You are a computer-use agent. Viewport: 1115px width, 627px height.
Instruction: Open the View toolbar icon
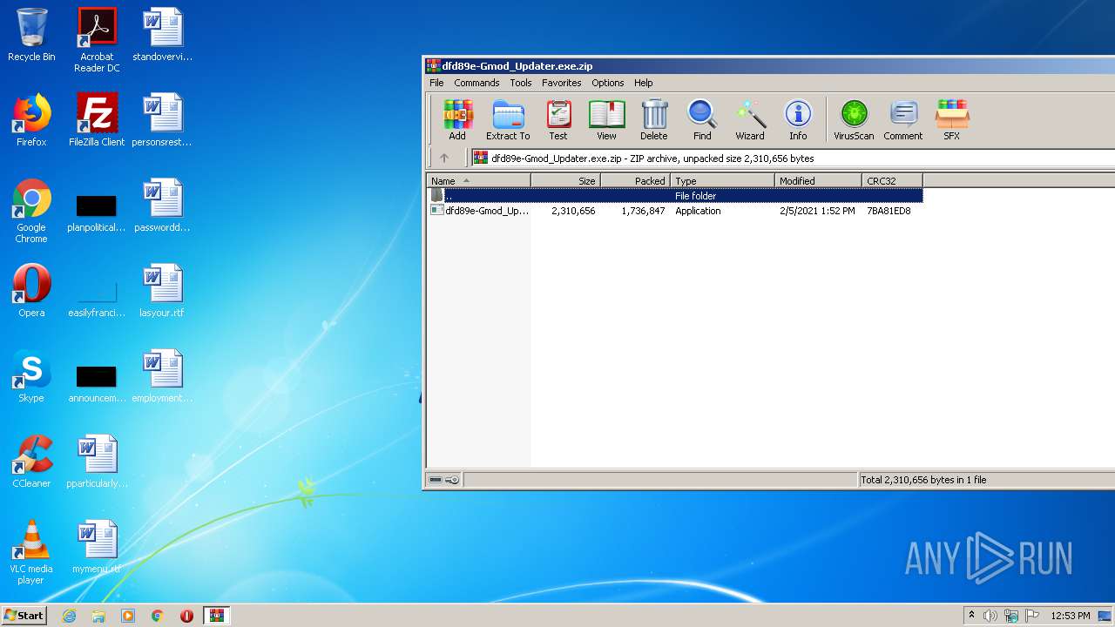pos(607,120)
